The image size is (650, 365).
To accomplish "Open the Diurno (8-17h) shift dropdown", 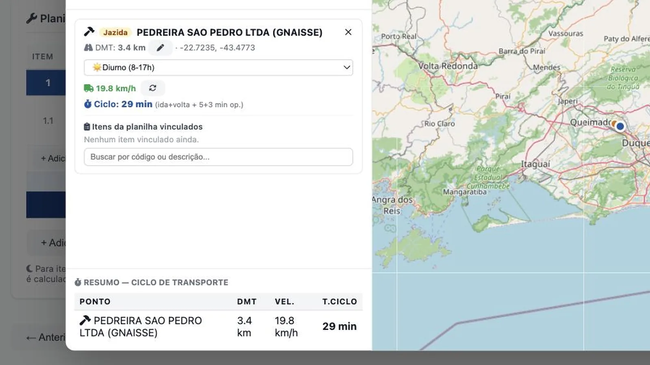I will coord(219,67).
